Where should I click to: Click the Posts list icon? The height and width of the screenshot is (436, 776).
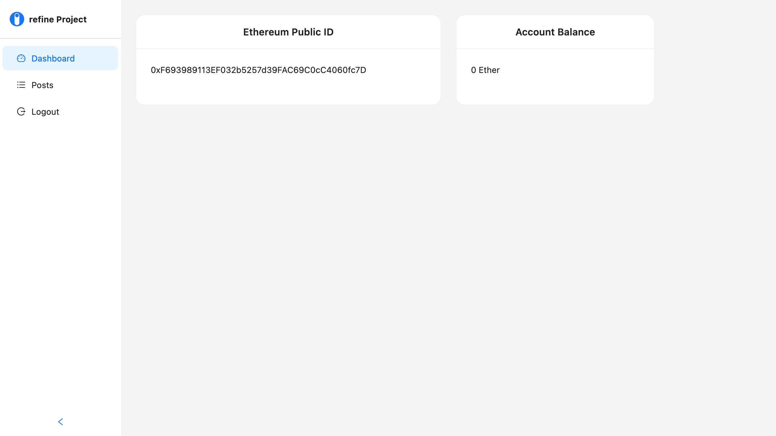click(21, 85)
